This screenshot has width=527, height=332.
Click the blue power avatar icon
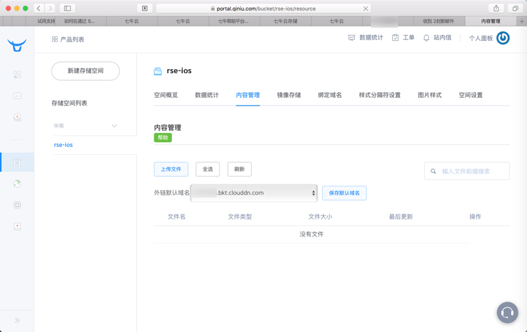pyautogui.click(x=503, y=38)
